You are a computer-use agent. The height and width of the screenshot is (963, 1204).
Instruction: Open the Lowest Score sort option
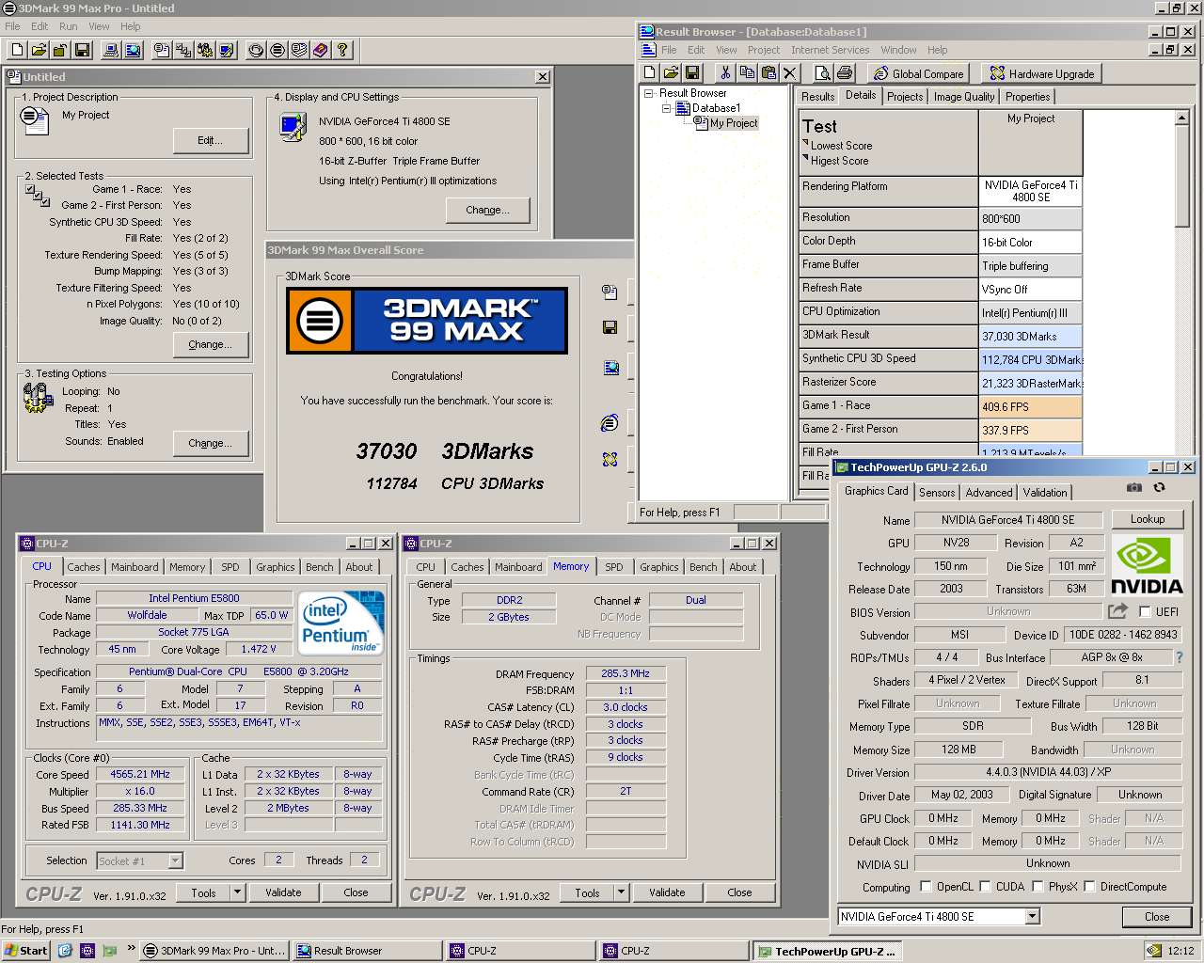coord(841,146)
